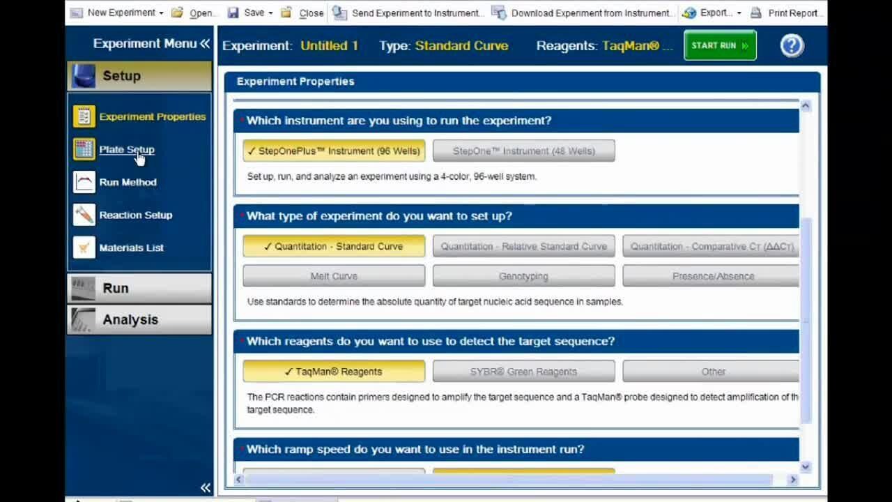Click the vertical scrollbar down arrow
Viewport: 892px width, 502px height.
tap(806, 467)
